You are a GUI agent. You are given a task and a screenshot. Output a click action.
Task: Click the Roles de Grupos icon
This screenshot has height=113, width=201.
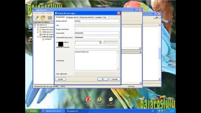pos(41,34)
